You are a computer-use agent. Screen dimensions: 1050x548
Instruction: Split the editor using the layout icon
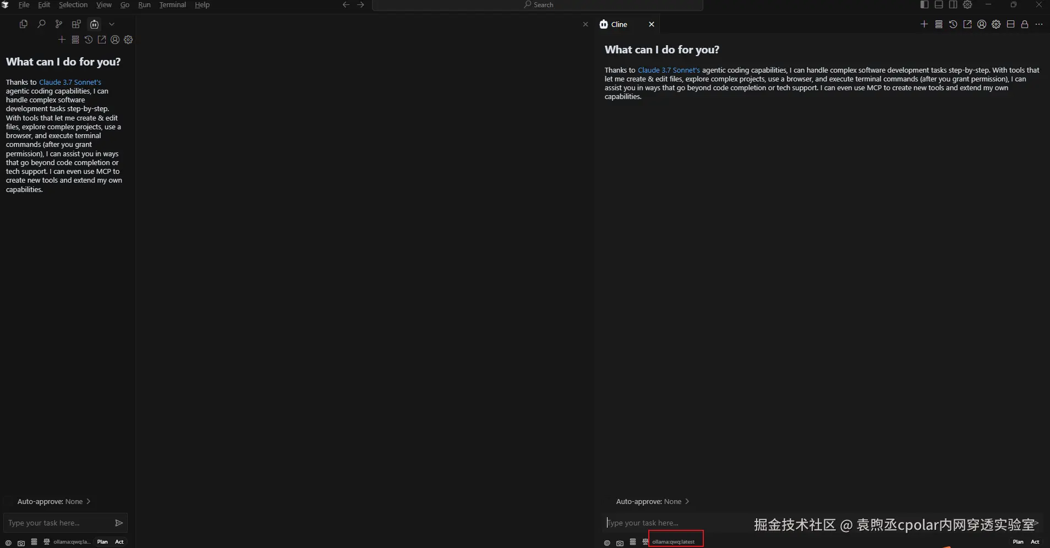pos(1010,24)
